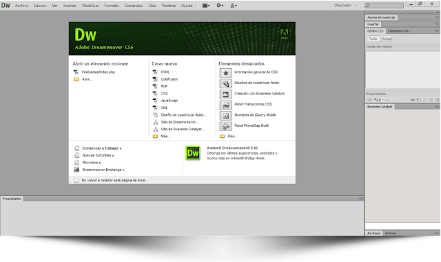Click the Panel Transiciones CSS icon
Screen dimensions: 441x262
pyautogui.click(x=225, y=105)
